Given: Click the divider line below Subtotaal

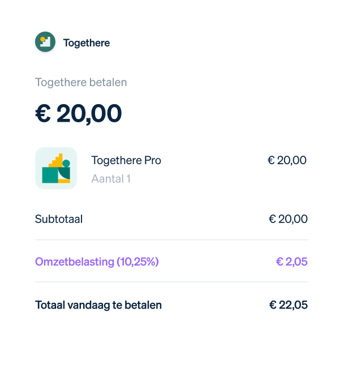Looking at the screenshot, I should (171, 239).
